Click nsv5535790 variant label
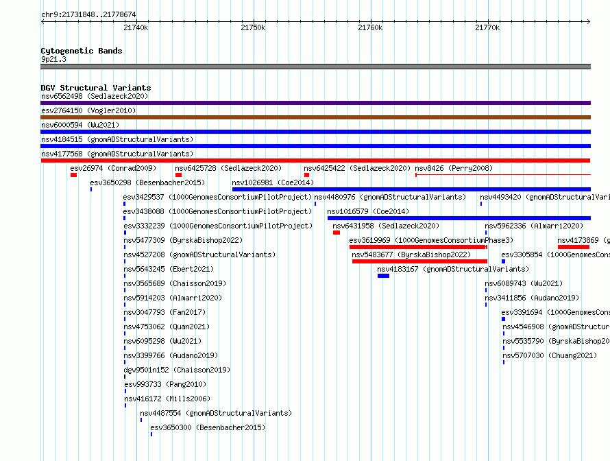Screen dimensions: 610x461 (557, 341)
